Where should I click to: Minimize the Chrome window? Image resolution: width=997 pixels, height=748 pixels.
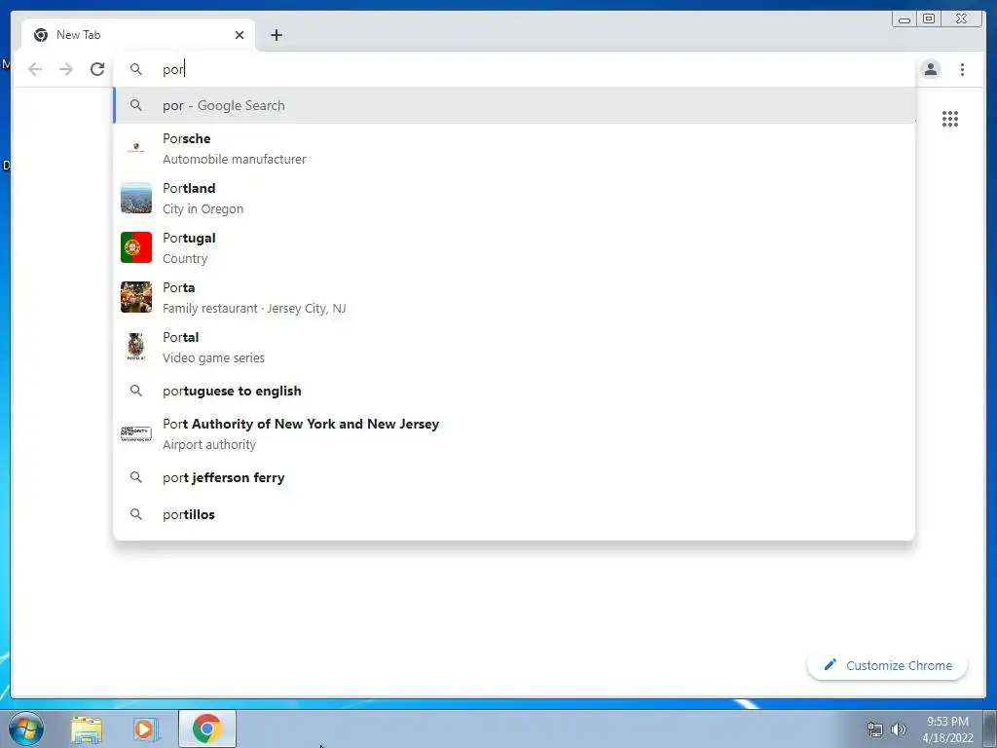pyautogui.click(x=905, y=19)
